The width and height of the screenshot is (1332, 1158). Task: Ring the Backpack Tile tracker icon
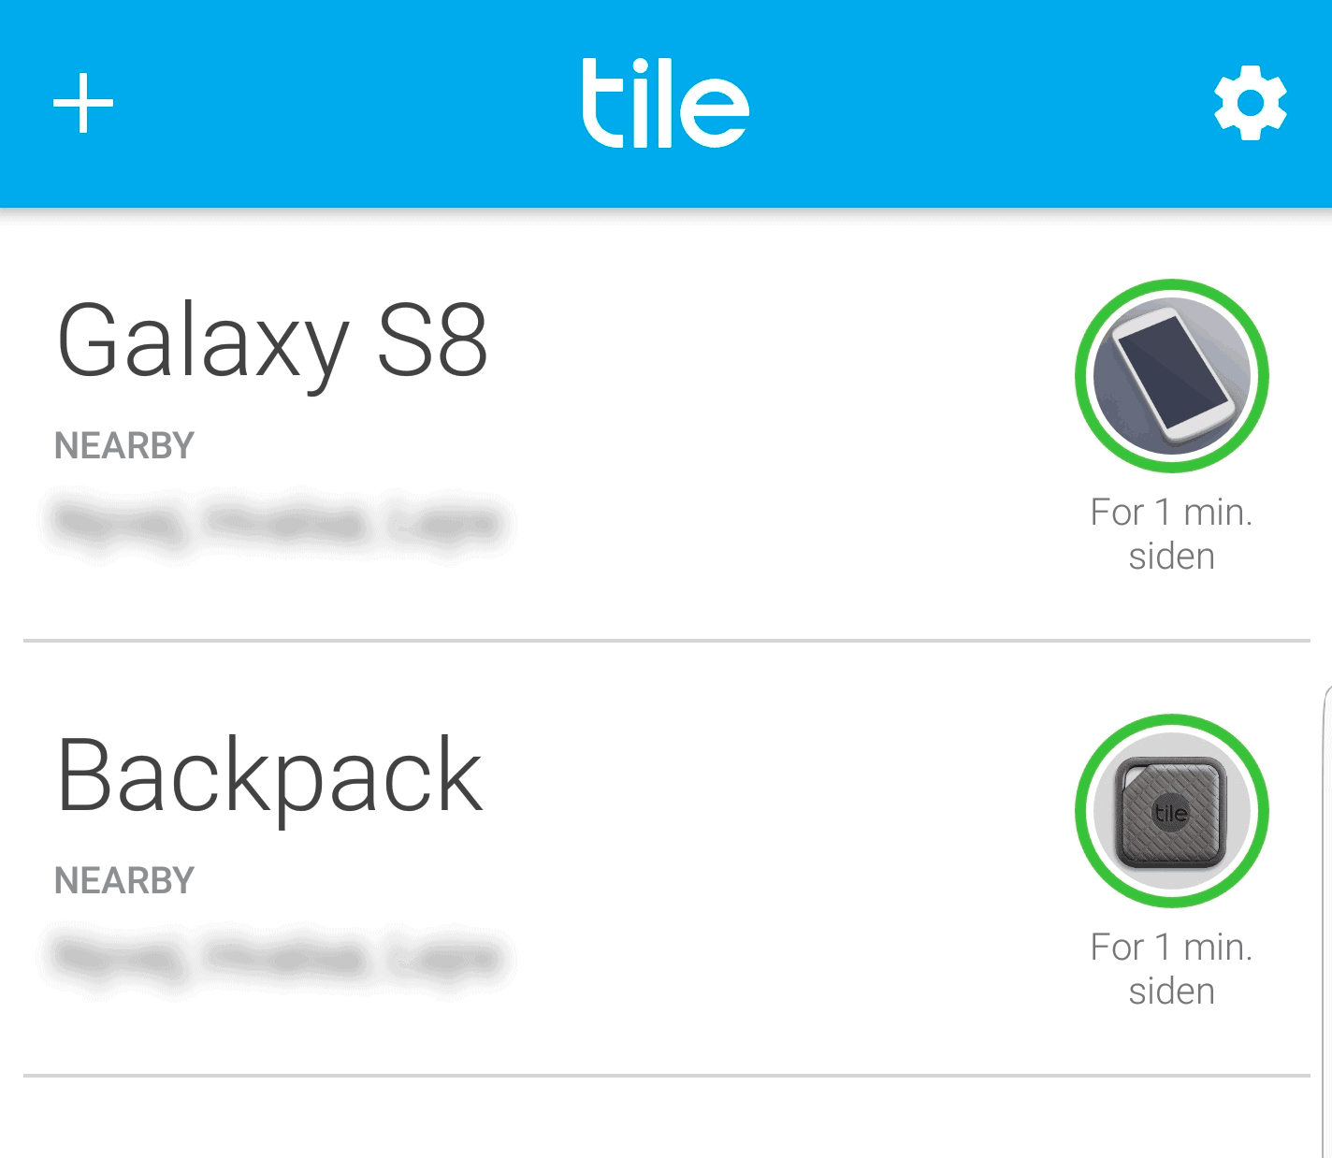[1172, 811]
